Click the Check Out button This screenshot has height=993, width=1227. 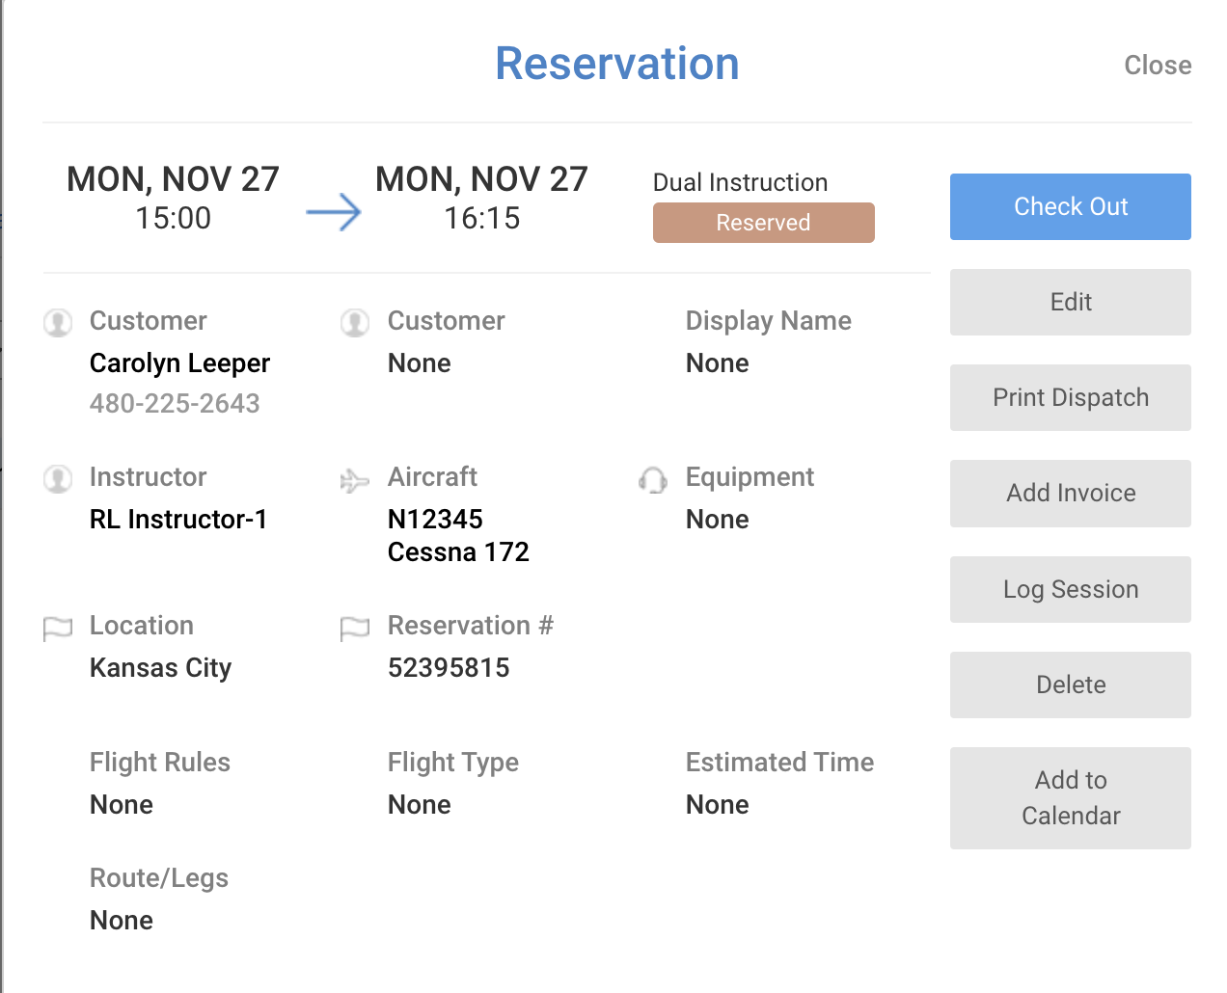pyautogui.click(x=1070, y=206)
